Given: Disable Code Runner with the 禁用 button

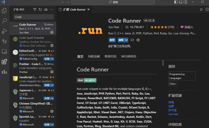Looking at the screenshot, I should pyautogui.click(x=112, y=40).
